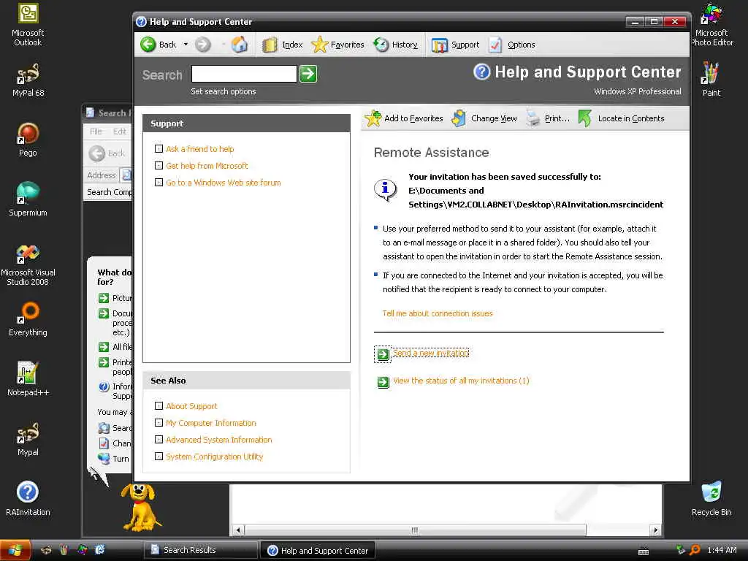Open the Index book icon
The width and height of the screenshot is (748, 561).
click(270, 45)
